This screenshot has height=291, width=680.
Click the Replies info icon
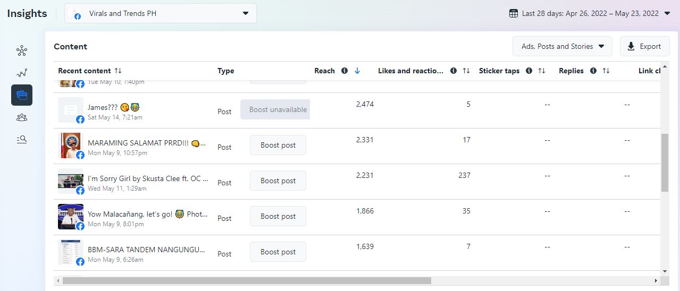coord(593,71)
